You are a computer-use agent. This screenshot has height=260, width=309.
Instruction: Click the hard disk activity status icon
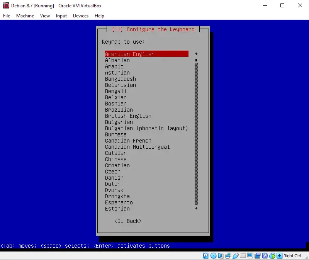click(x=205, y=256)
